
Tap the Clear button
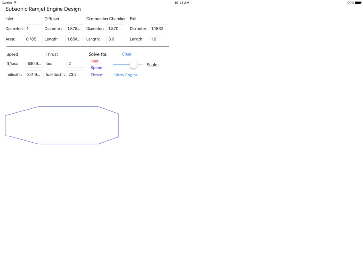coord(127,54)
